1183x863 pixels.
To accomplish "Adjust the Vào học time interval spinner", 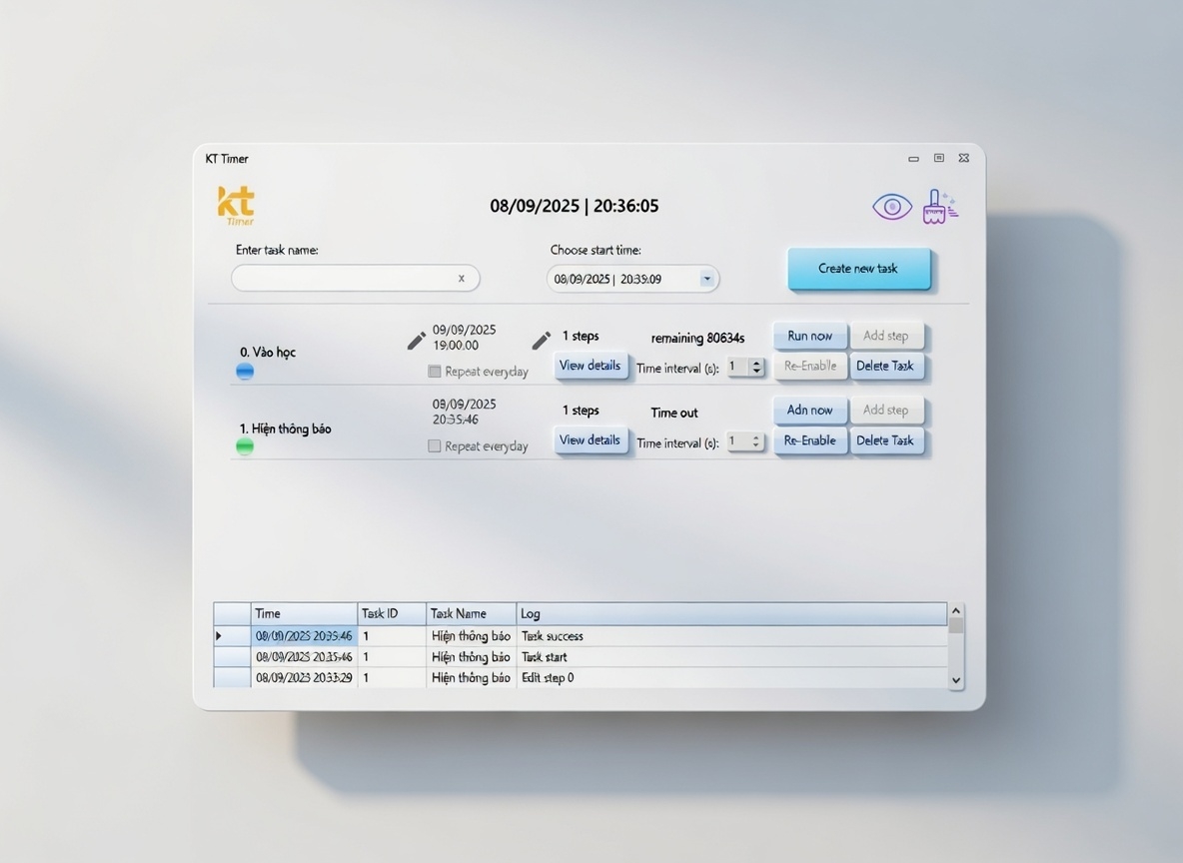I will (x=755, y=368).
